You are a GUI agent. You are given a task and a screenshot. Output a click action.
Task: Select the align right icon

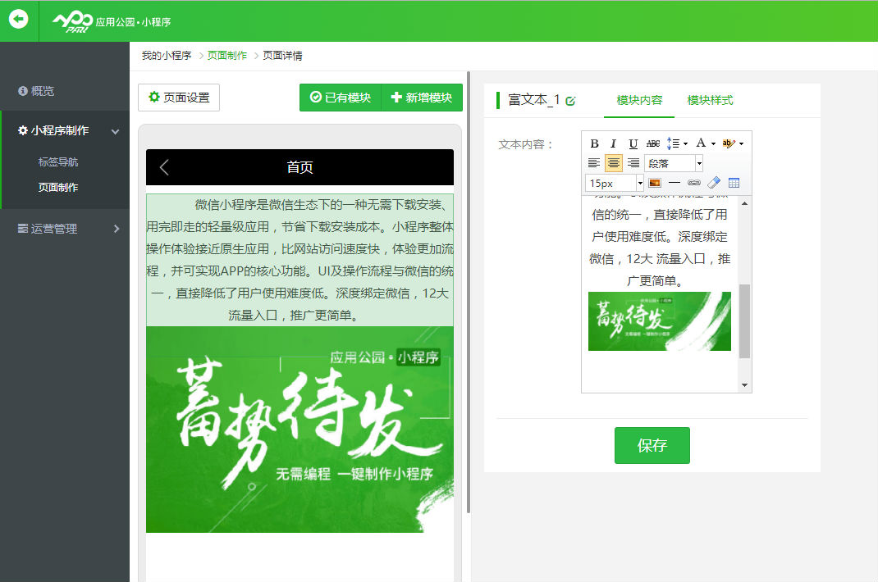pos(633,163)
